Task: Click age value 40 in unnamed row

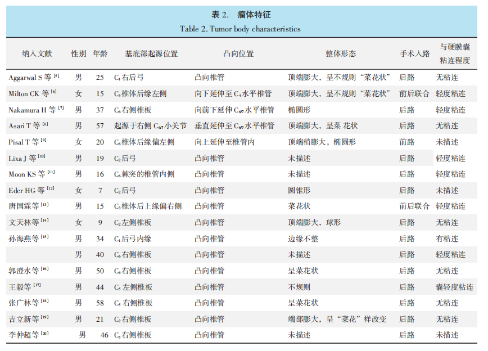Action: point(100,254)
